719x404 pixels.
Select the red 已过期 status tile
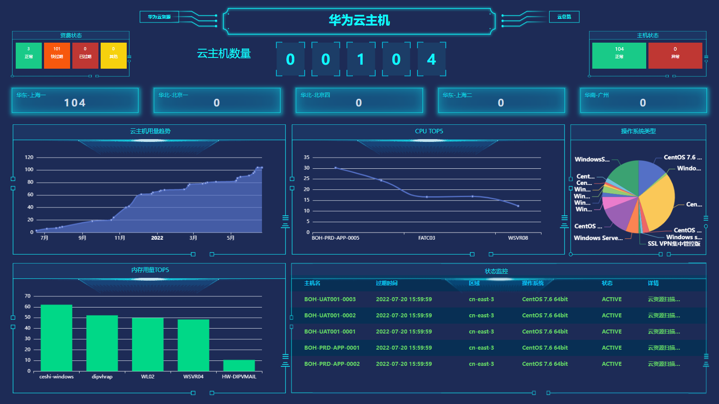[85, 56]
